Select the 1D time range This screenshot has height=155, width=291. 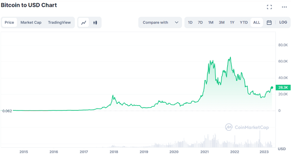190,23
